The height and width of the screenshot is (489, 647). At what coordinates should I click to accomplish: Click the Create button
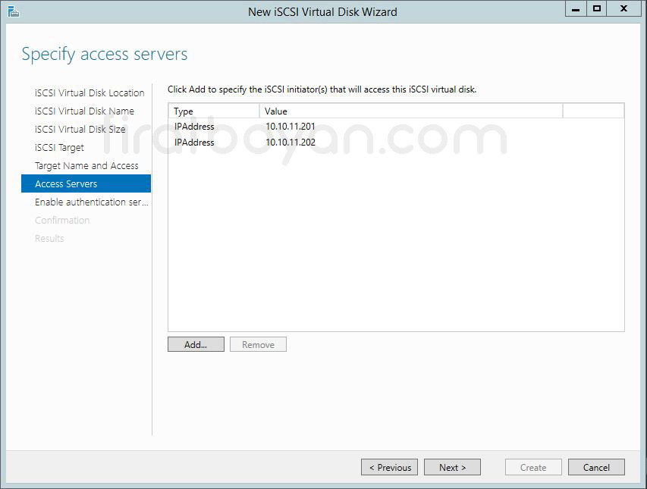click(x=533, y=467)
